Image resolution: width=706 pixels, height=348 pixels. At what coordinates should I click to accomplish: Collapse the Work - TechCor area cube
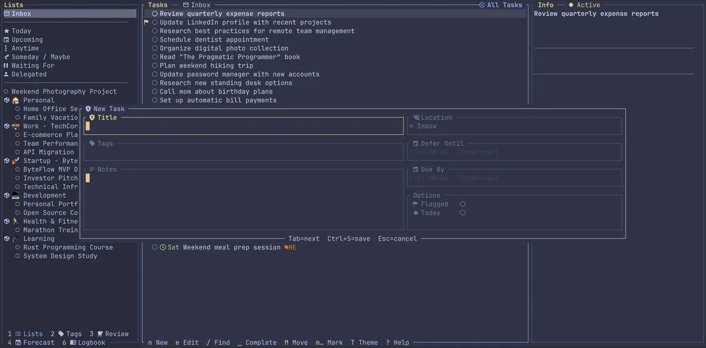6,126
